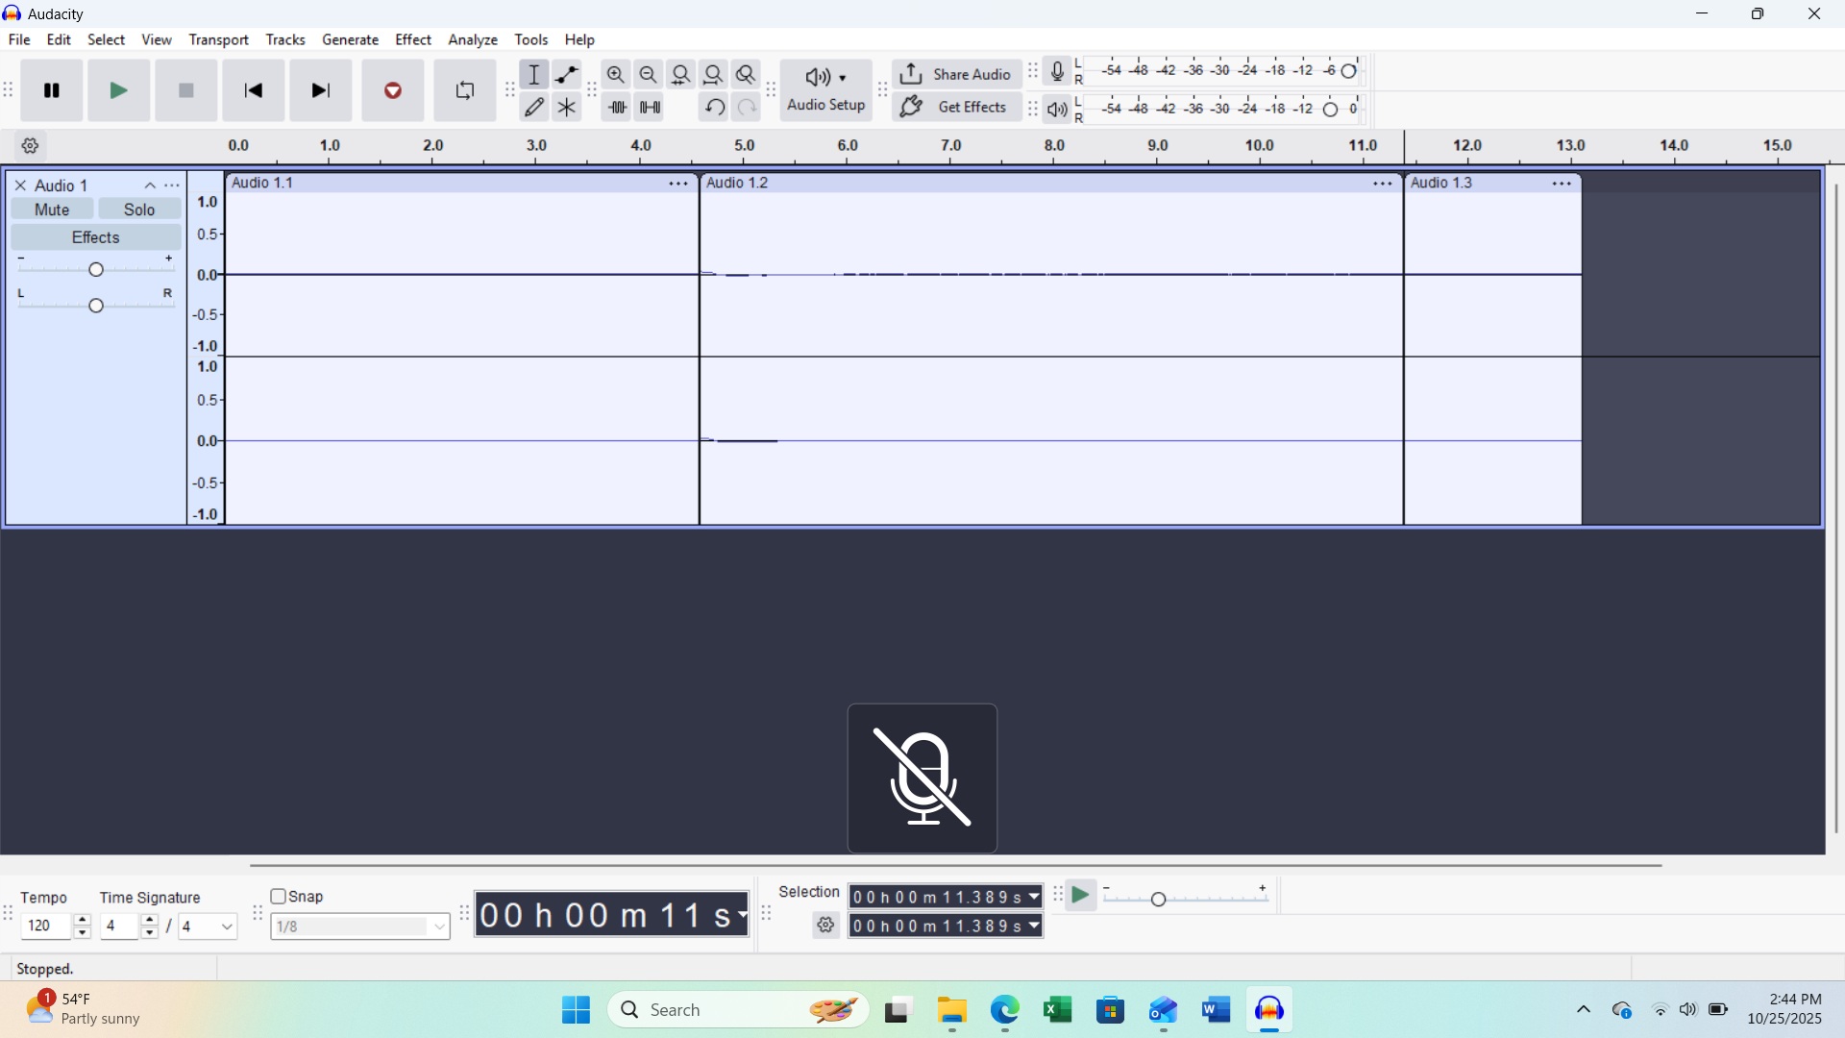Select the Draw pencil tool
This screenshot has height=1038, width=1845.
pos(534,108)
